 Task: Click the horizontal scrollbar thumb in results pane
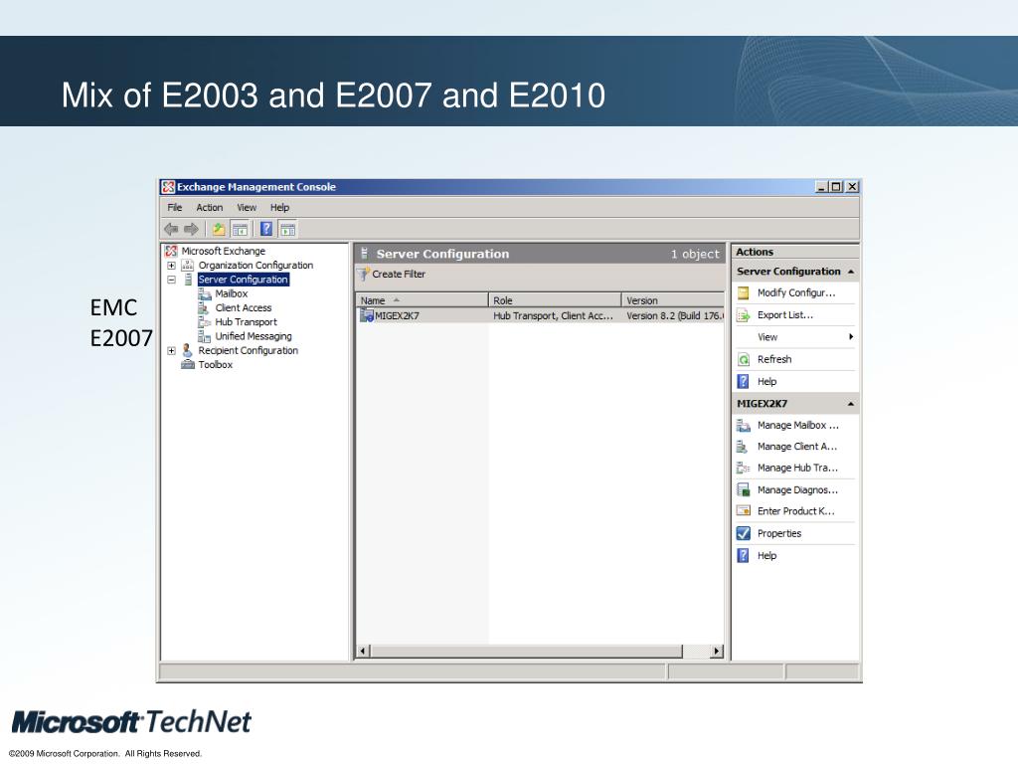(x=527, y=651)
